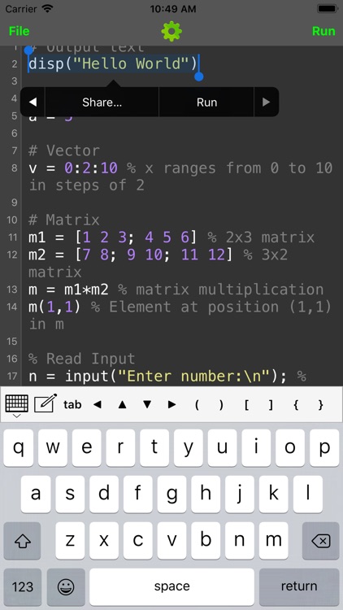Viewport: 343px width, 610px height.
Task: Tap the n key
Action: 240,541
